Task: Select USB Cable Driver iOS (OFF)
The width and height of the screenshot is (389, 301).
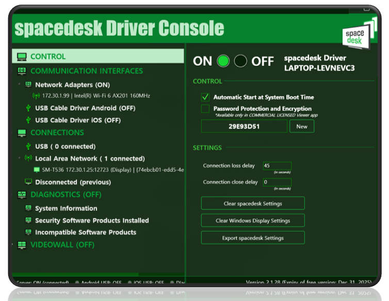Action: coord(78,120)
